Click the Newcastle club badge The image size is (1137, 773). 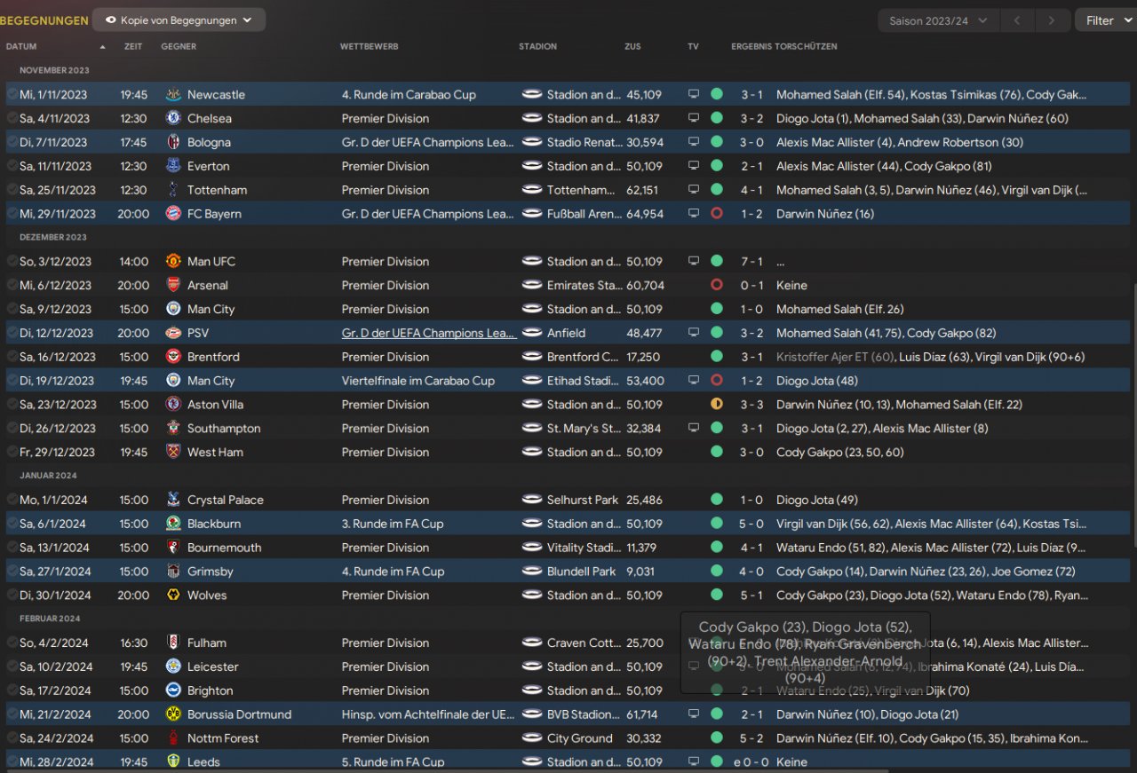173,95
